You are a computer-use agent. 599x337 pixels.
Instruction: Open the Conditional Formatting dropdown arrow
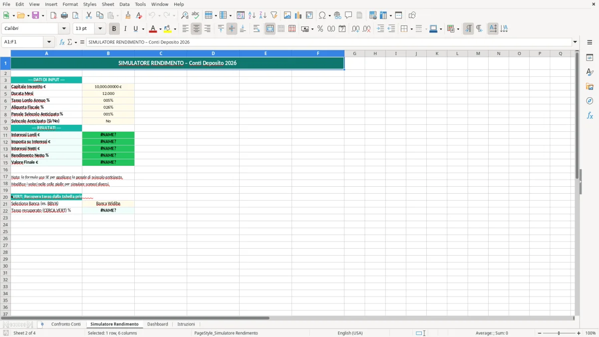click(x=458, y=29)
